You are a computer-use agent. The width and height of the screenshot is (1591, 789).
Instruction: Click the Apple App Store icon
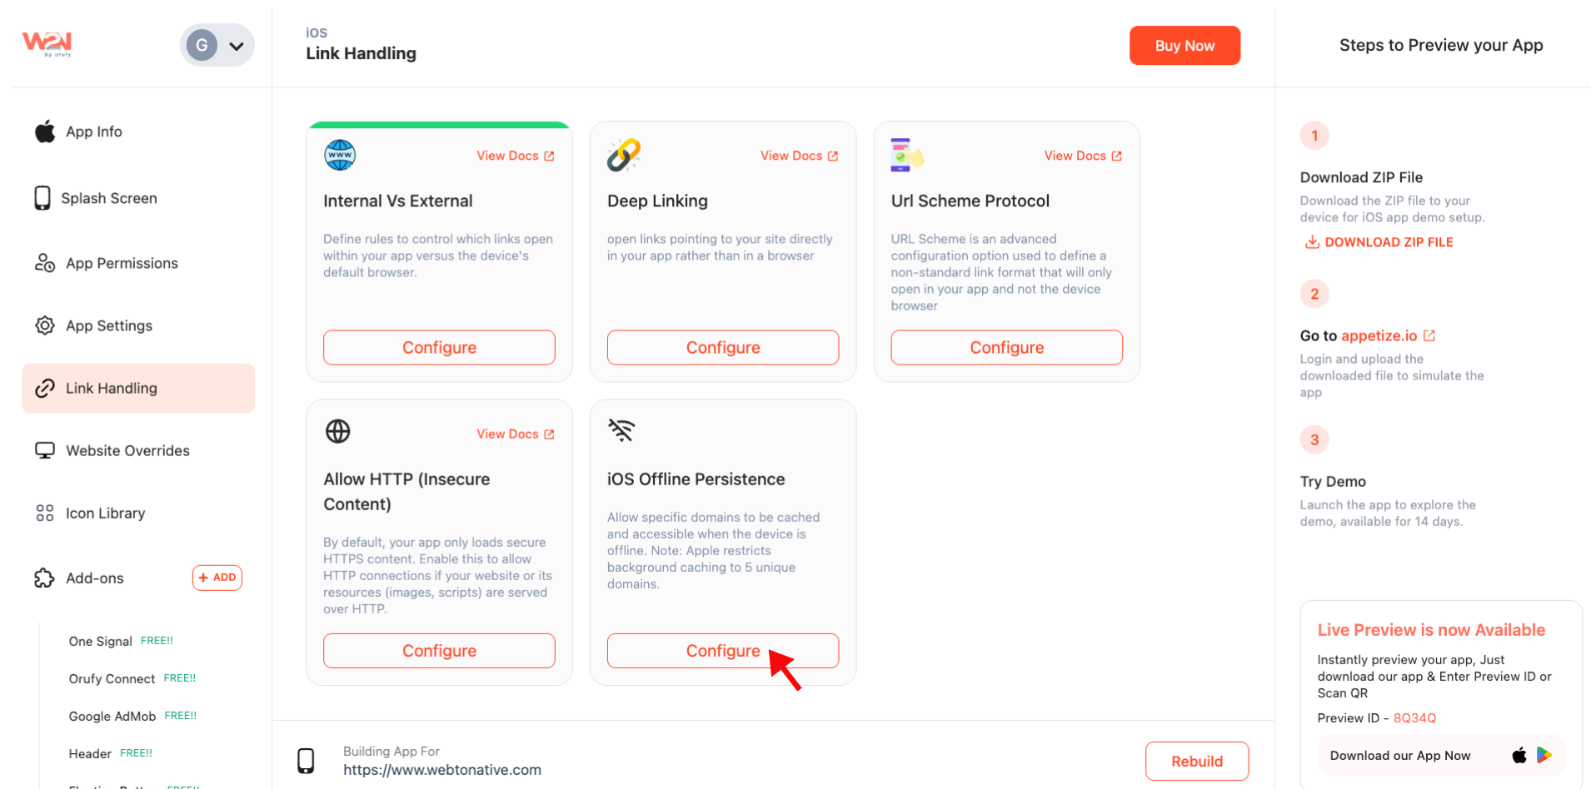1519,755
